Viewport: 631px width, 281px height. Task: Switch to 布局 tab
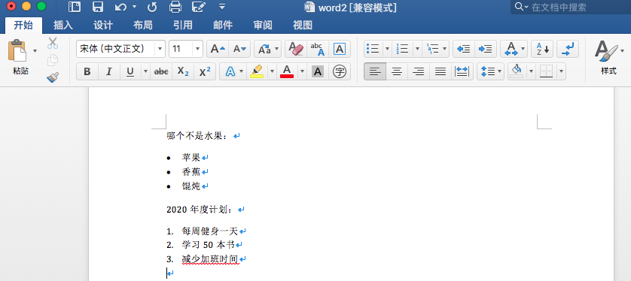click(143, 26)
